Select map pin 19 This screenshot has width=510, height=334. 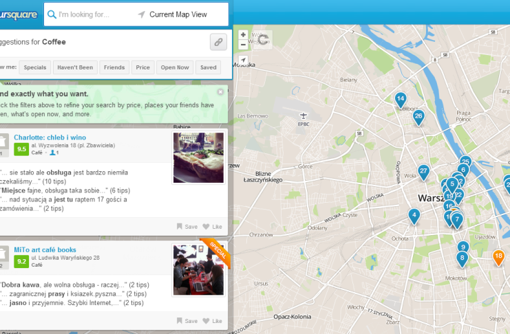tap(448, 197)
